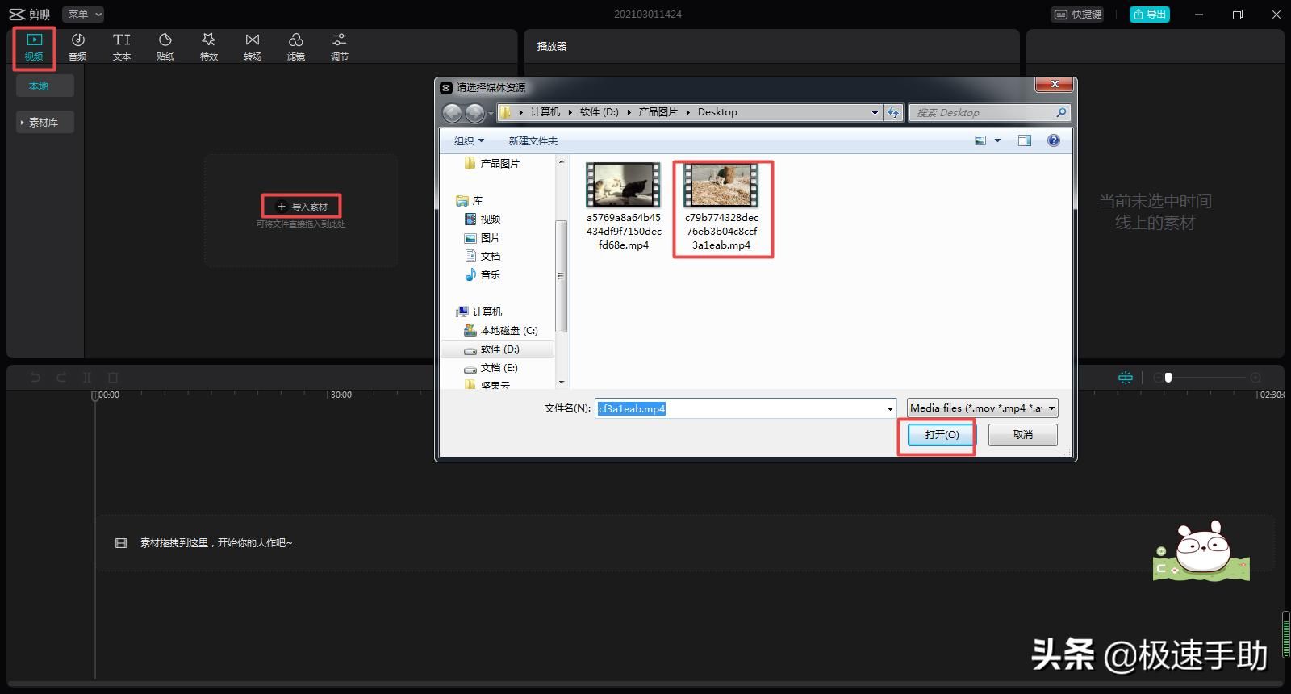
Task: Click 产品图片 in the address breadcrumb
Action: pyautogui.click(x=658, y=112)
